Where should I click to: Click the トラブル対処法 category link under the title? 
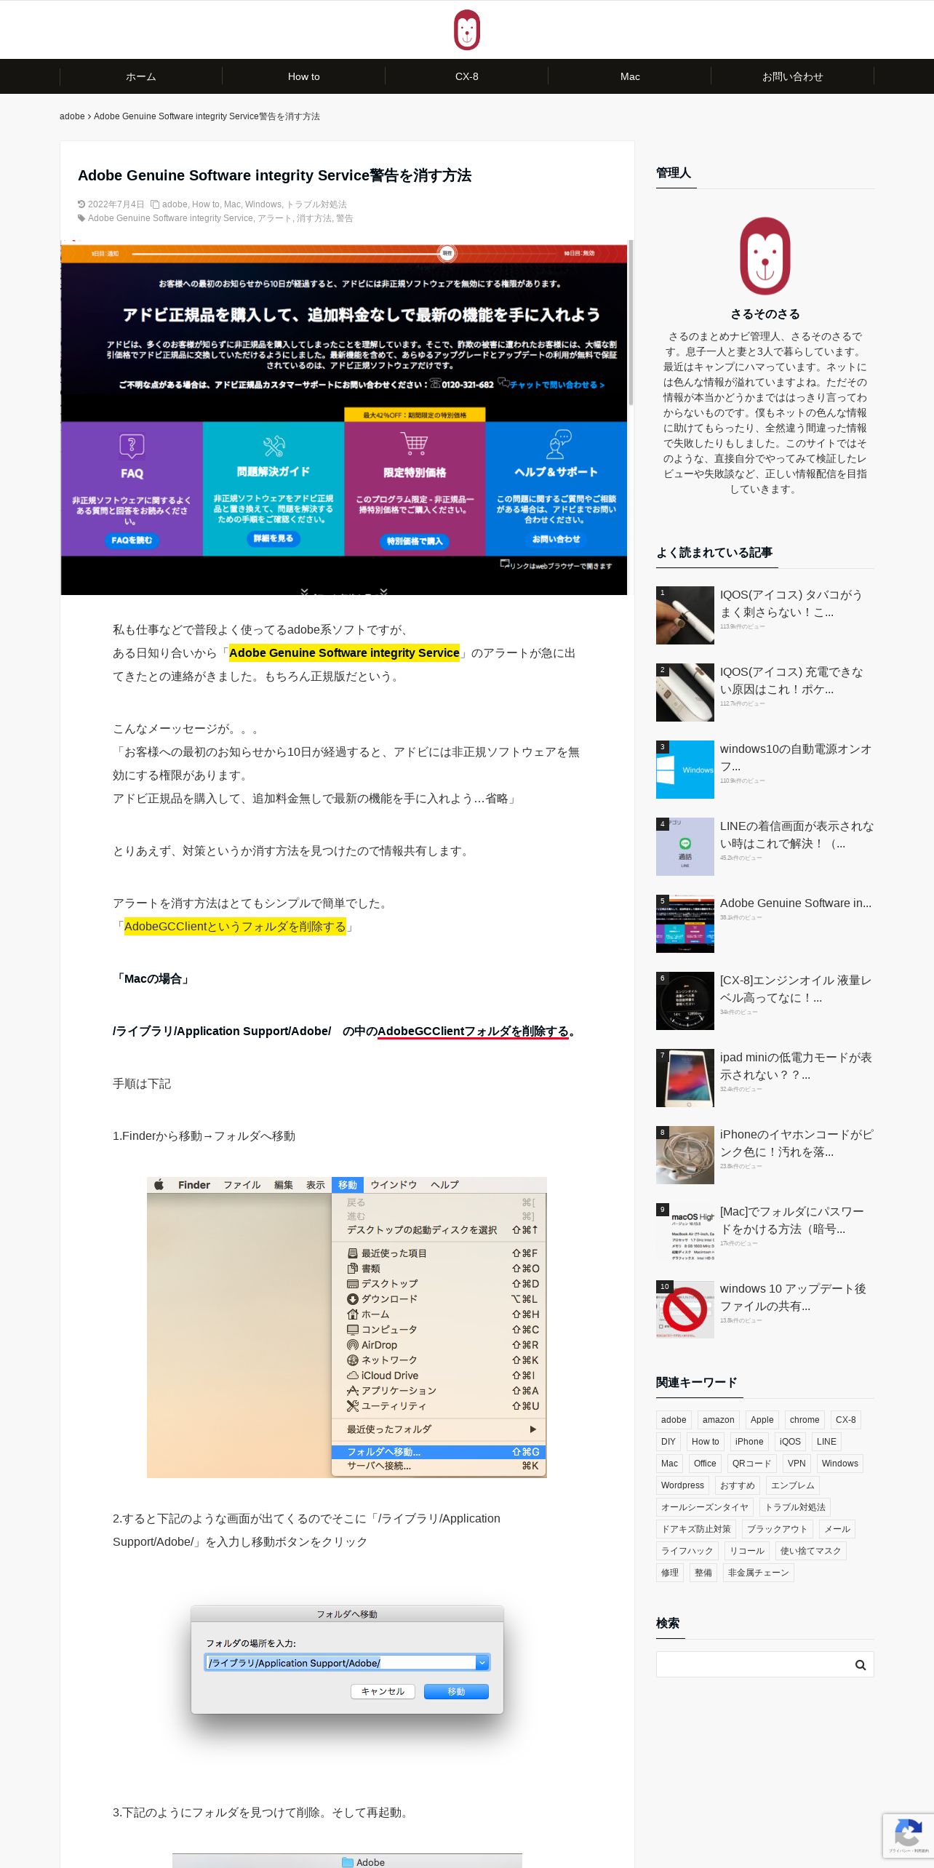coord(316,204)
